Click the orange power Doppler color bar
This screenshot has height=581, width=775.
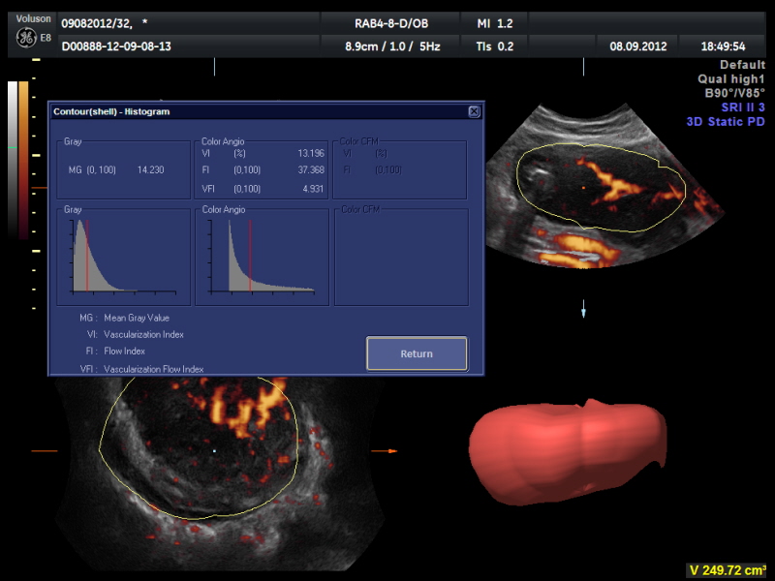[x=23, y=160]
